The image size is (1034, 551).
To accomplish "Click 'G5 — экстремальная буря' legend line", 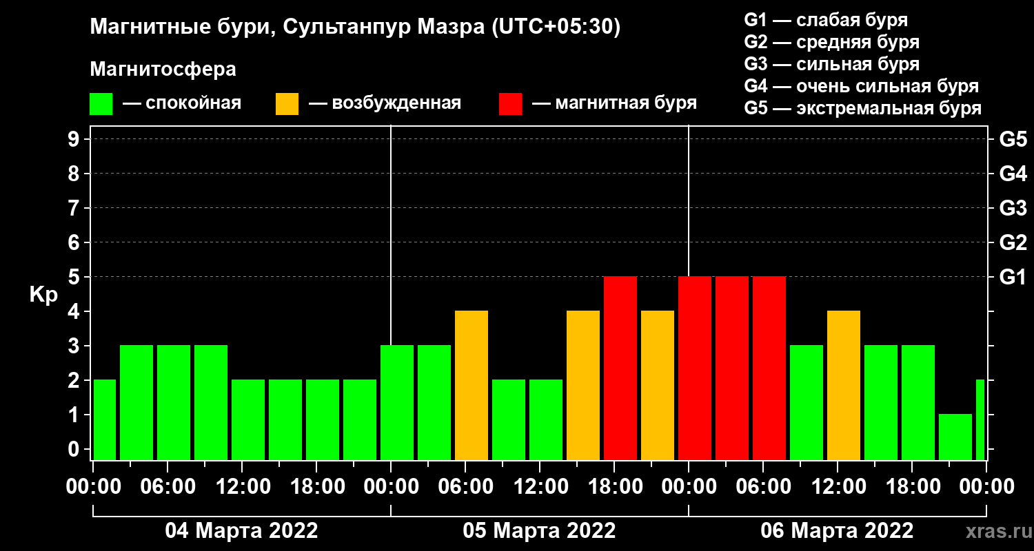I will [x=863, y=109].
